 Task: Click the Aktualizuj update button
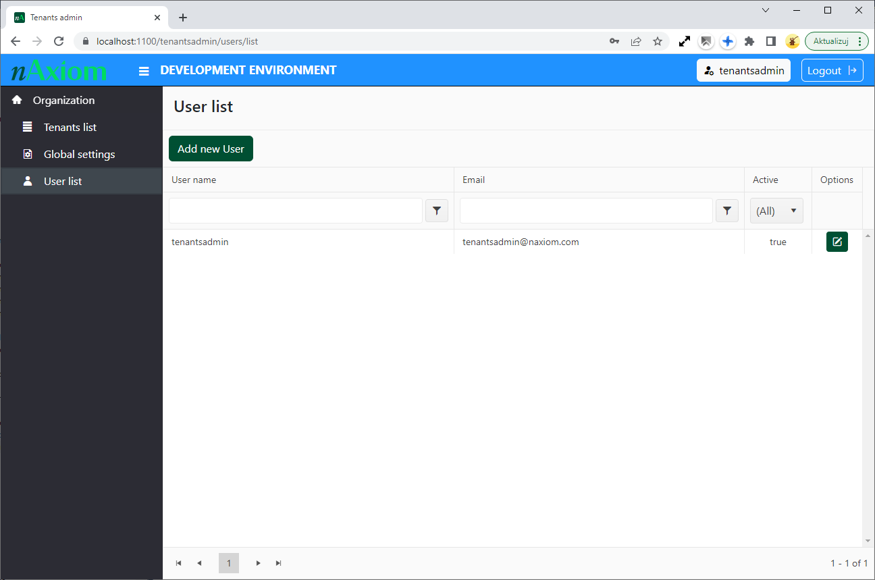[x=836, y=41]
